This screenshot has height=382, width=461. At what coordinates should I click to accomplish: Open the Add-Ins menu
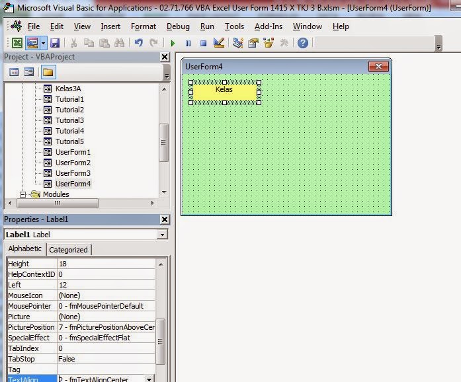(269, 26)
